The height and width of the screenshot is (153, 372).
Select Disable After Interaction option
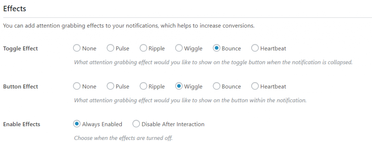pyautogui.click(x=136, y=124)
